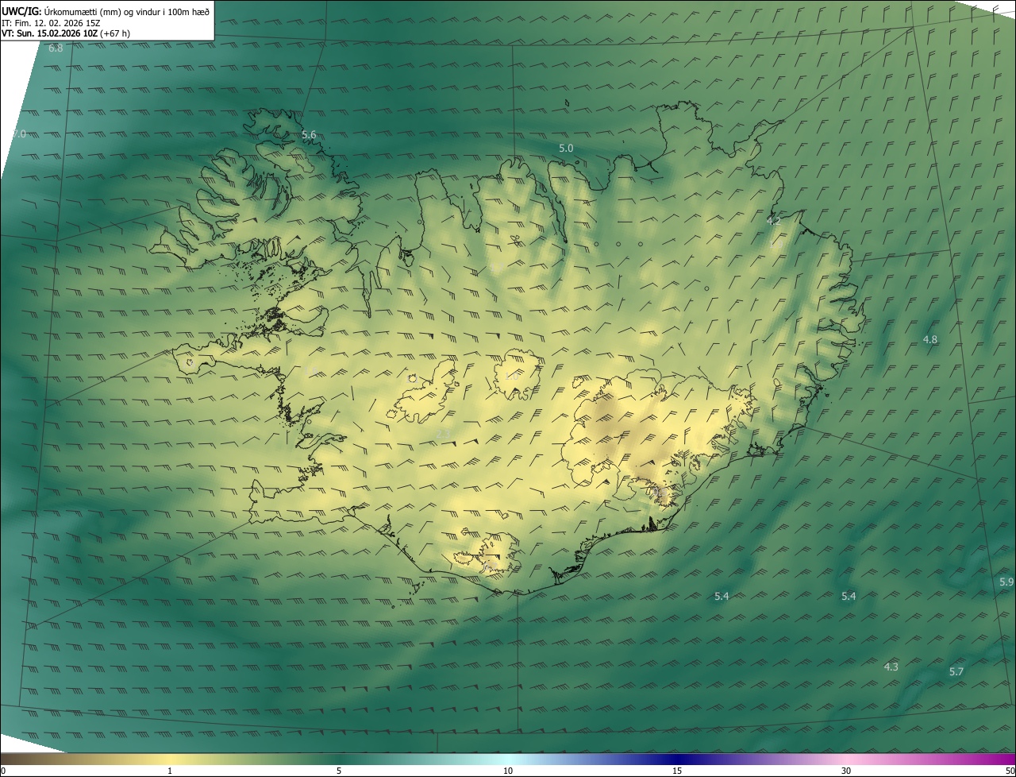1016x777 pixels.
Task: Click the 4.3 value label on the map
Action: point(891,667)
